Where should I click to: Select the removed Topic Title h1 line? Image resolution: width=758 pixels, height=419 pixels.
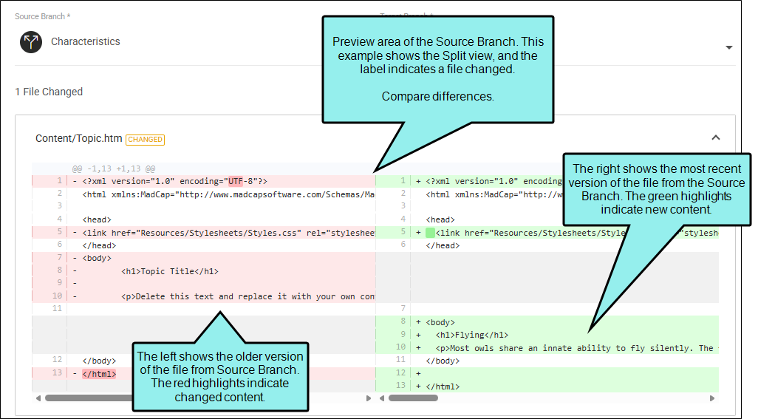pos(170,271)
